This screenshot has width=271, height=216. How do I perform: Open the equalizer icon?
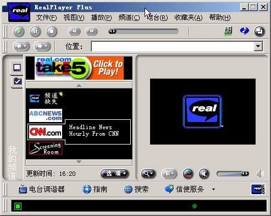(x=228, y=31)
